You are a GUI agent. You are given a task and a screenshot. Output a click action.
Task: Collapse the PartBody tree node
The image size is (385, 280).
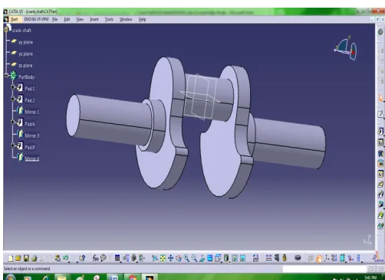pos(6,75)
